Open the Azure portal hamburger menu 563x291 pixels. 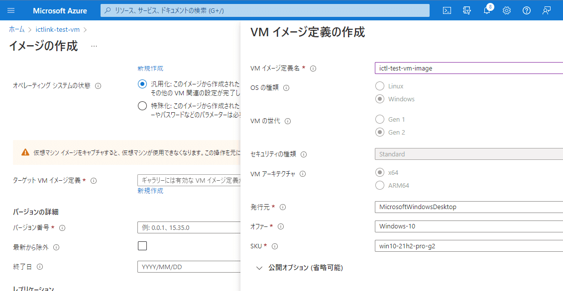click(x=11, y=10)
